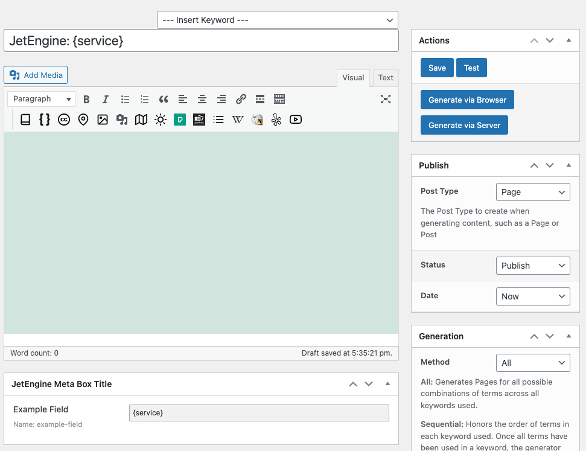Switch to the Text editor tab
This screenshot has width=586, height=451.
click(386, 78)
